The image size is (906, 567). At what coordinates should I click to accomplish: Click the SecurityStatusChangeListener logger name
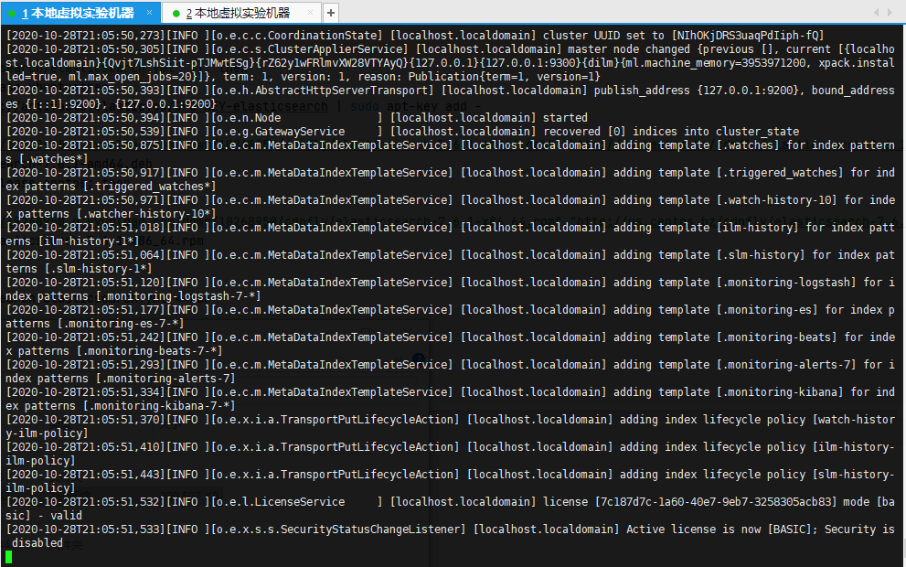[369, 530]
